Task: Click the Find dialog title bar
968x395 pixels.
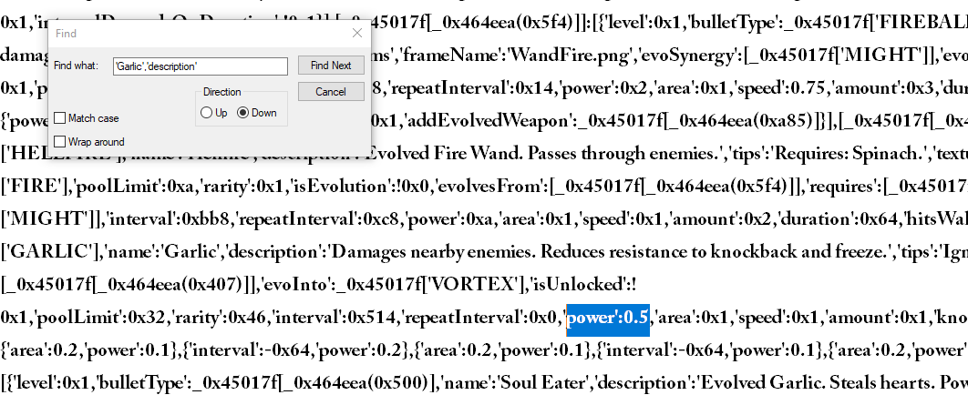Action: coord(182,33)
